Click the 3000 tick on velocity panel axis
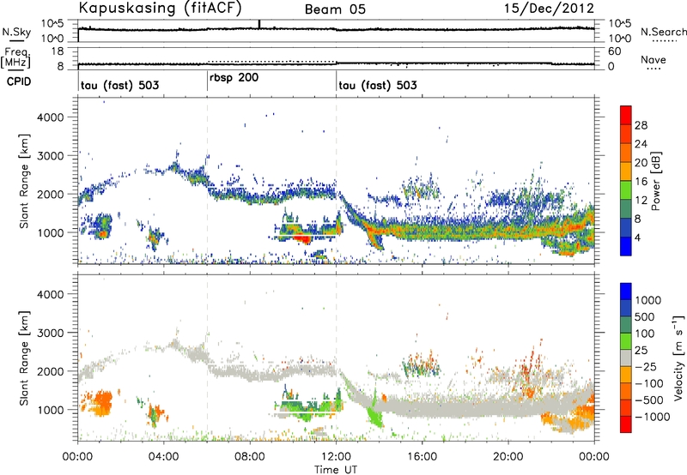The image size is (687, 475). (50, 333)
